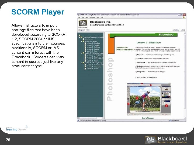The width and height of the screenshot is (194, 145).
Task: Click the document icon beside Introduction
Action: click(x=83, y=39)
